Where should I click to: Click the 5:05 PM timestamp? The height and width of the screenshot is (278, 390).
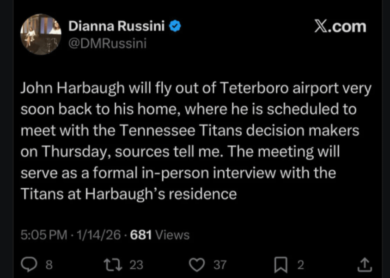44,235
